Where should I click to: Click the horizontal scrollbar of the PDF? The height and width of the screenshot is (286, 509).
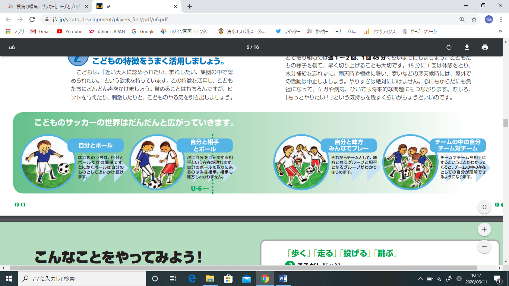(x=242, y=268)
